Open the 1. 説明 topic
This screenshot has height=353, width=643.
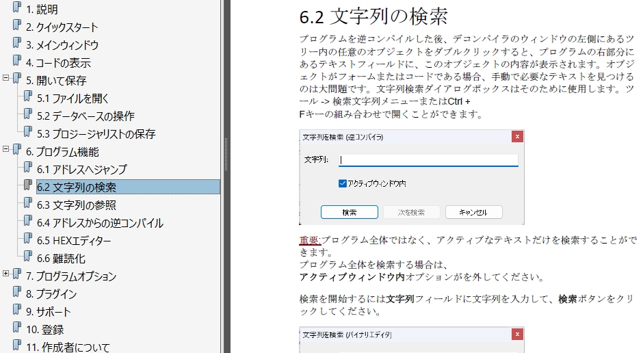point(42,10)
